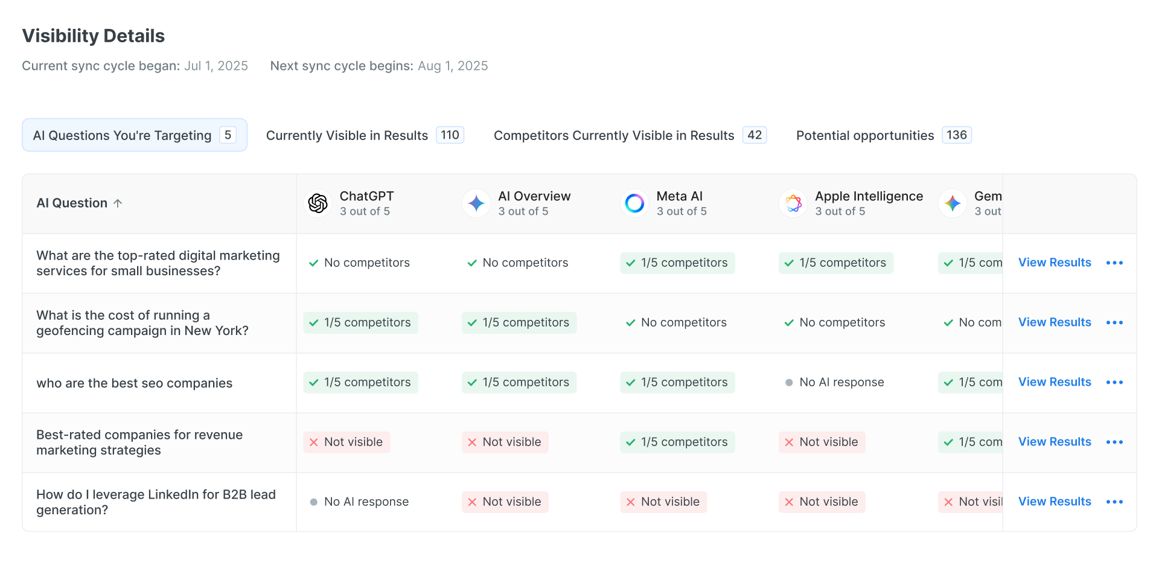Select the AI Overview icon in the header
The image size is (1159, 568).
476,203
